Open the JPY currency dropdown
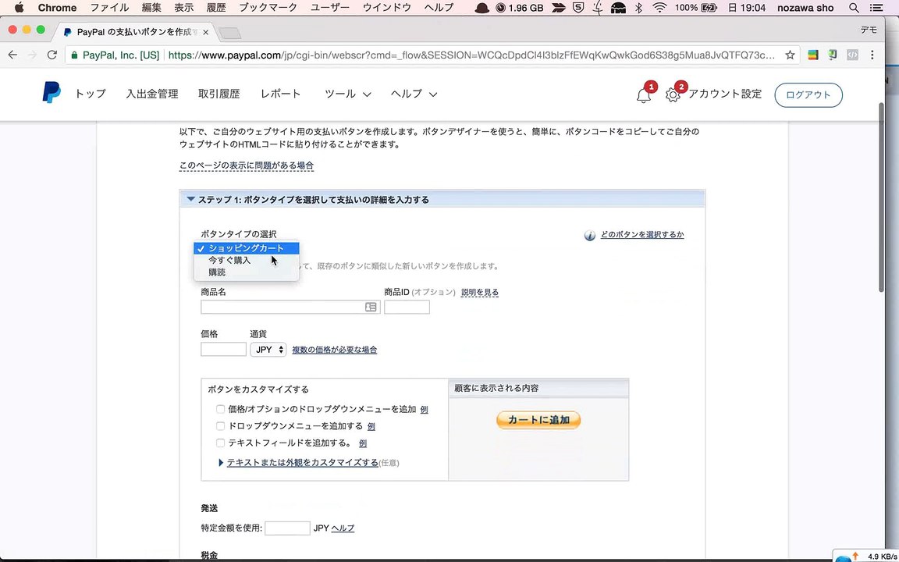899x562 pixels. pyautogui.click(x=268, y=349)
